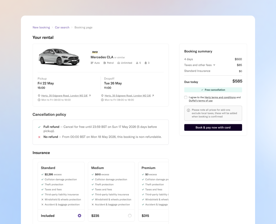This screenshot has height=224, width=276.
Task: Click the Due today $585 amount
Action: 237,81
